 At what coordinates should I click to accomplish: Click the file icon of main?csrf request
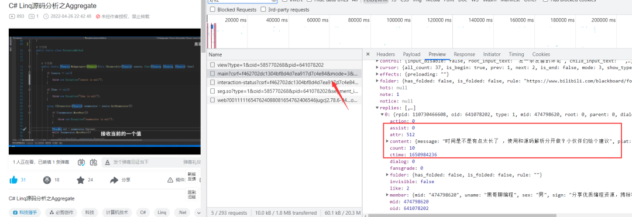pyautogui.click(x=212, y=74)
